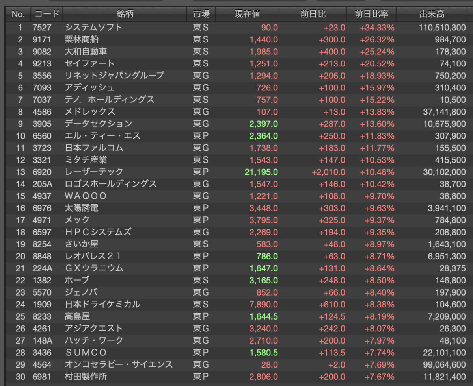Click volume 22,101,100 for SUMCO
This screenshot has height=386, width=473.
443,353
